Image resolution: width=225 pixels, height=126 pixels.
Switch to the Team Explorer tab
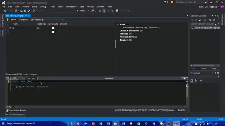(204, 69)
